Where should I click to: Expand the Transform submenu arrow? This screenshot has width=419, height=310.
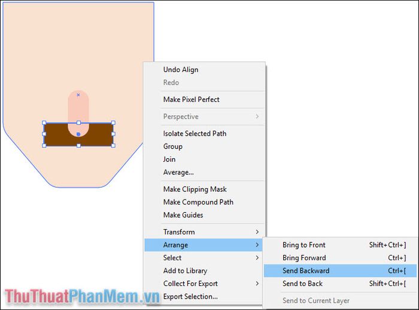click(257, 232)
